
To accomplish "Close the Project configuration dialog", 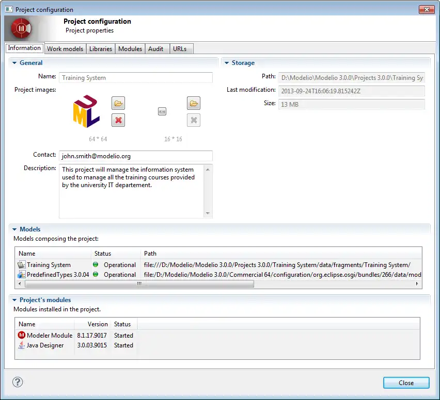I will pos(406,382).
